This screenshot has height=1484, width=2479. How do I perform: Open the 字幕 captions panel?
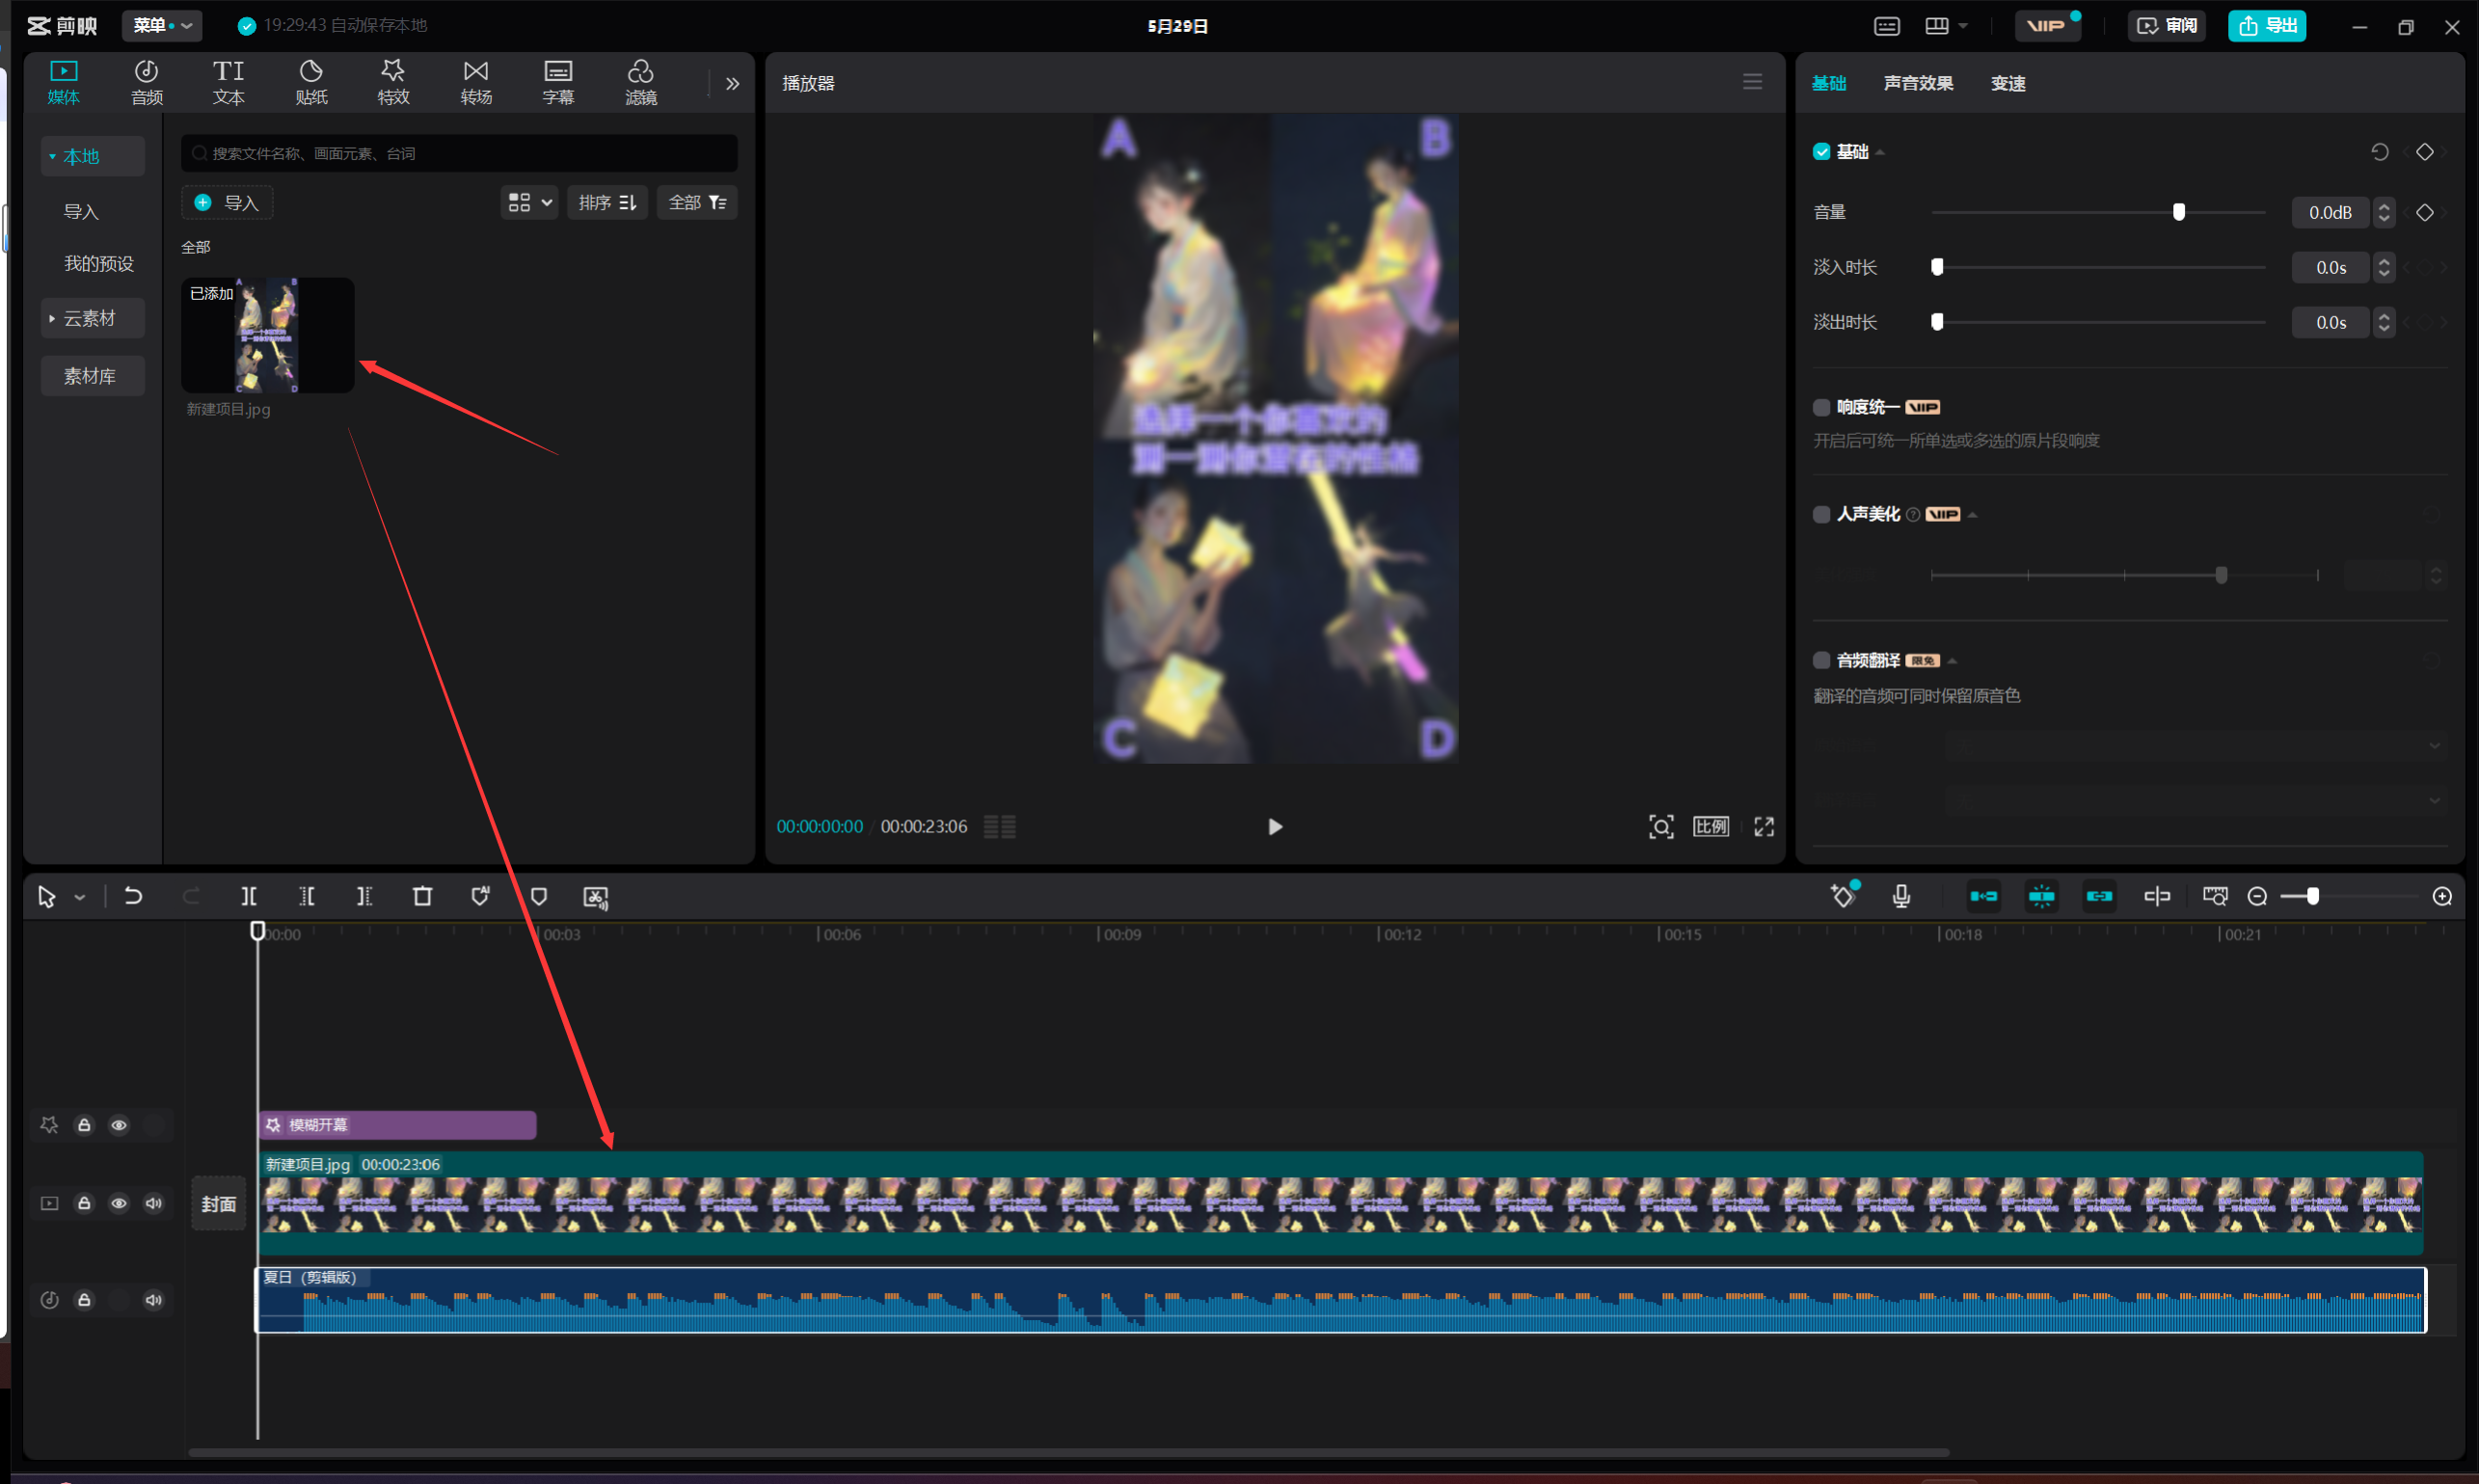click(x=558, y=82)
